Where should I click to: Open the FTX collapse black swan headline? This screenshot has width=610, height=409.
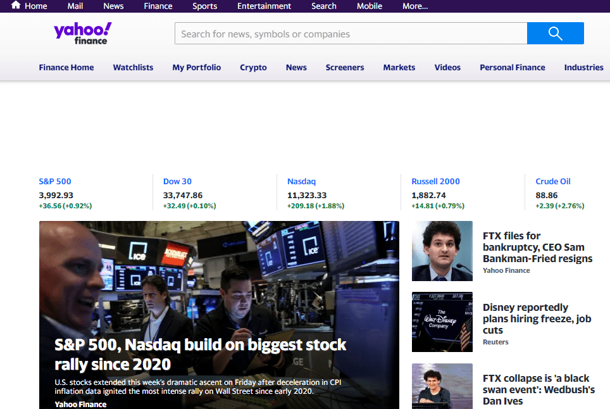tap(538, 389)
